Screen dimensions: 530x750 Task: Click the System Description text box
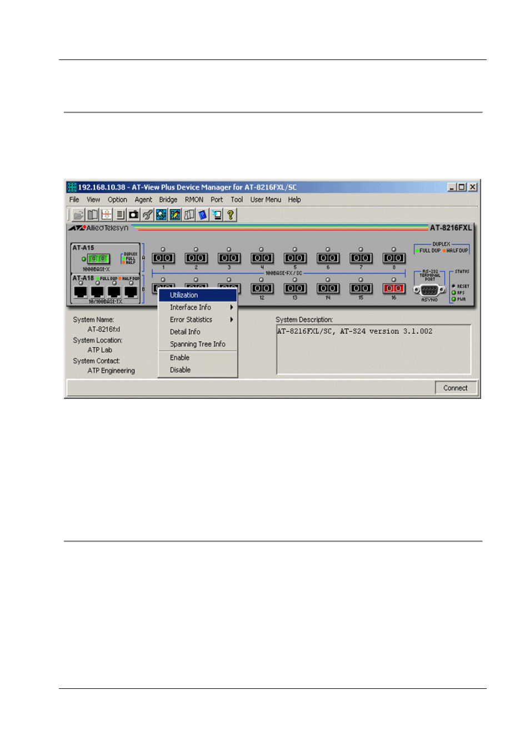point(373,349)
